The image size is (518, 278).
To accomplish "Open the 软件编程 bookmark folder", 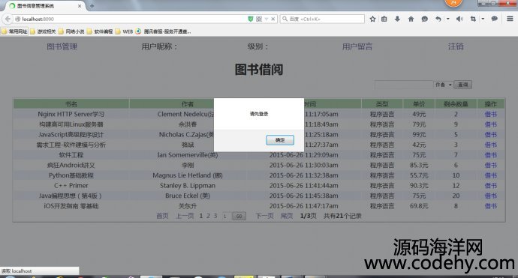I will click(100, 31).
